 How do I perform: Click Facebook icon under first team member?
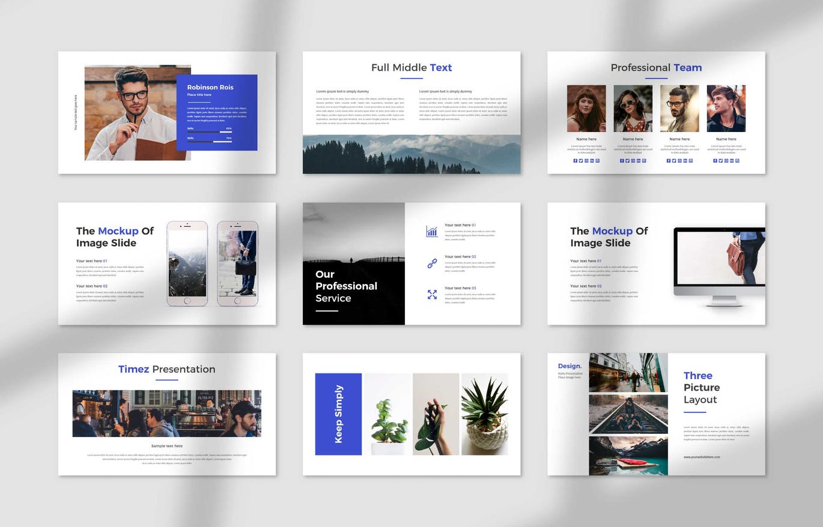(x=575, y=161)
